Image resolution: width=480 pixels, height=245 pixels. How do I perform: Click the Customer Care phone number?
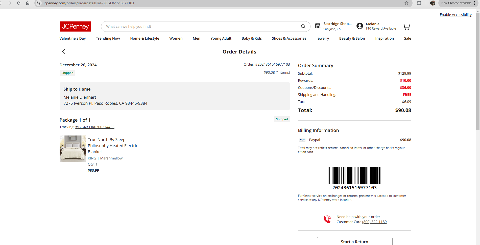[x=374, y=222]
